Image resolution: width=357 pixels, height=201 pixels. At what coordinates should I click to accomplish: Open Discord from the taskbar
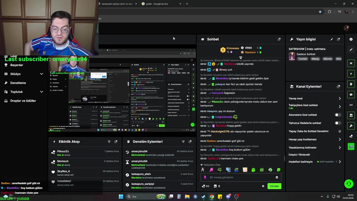(228, 197)
